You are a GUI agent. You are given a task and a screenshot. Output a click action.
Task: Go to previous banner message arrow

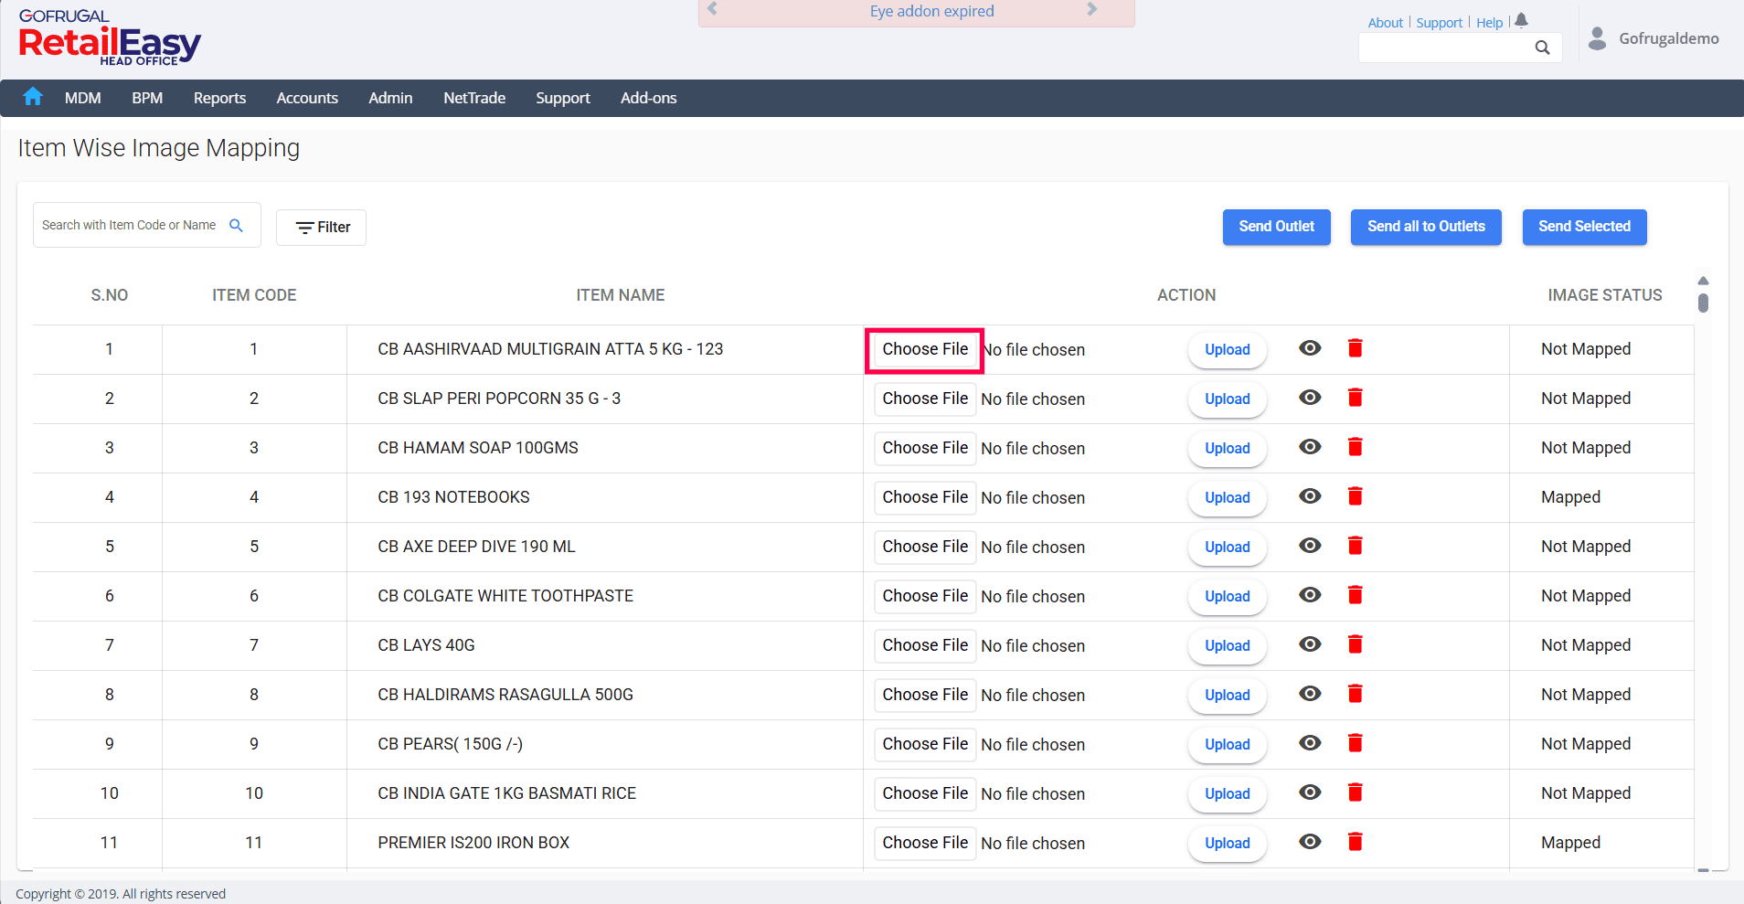712,9
